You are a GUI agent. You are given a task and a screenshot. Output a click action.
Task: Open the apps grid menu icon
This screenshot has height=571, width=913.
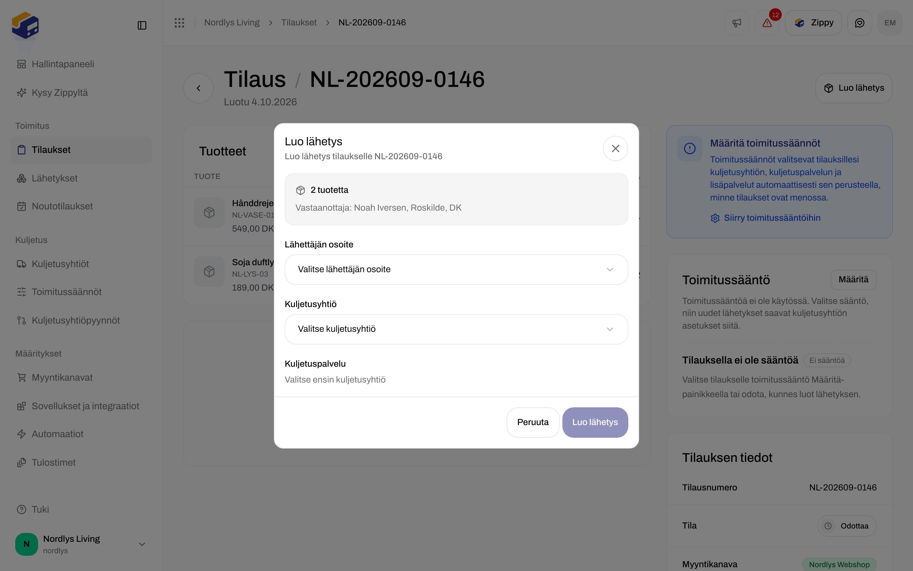coord(179,23)
